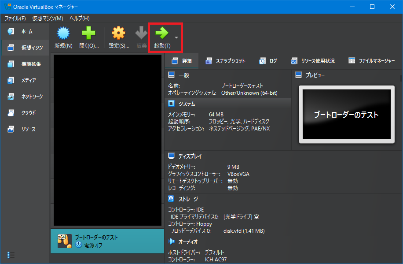This screenshot has width=403, height=264.
Task: Click the ストレージ disk icon
Action: [x=171, y=199]
